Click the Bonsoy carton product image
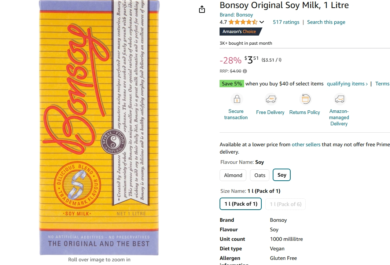 tap(99, 128)
